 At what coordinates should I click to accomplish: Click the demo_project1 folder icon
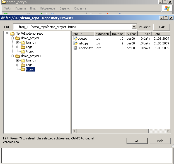click(x=18, y=56)
